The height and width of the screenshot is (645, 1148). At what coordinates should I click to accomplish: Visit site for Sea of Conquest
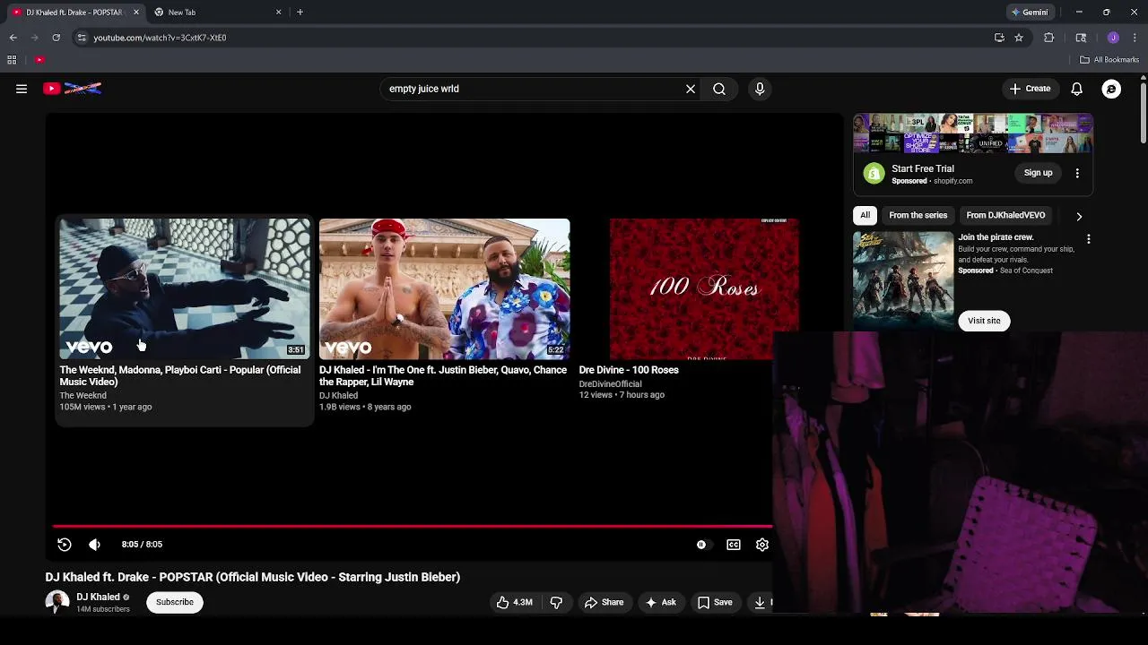[x=984, y=321]
